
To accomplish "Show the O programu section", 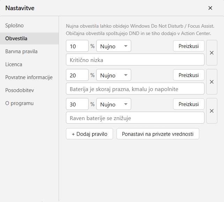I will pyautogui.click(x=29, y=103).
